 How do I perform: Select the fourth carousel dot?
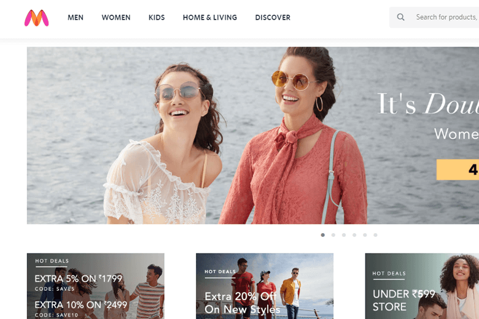354,235
